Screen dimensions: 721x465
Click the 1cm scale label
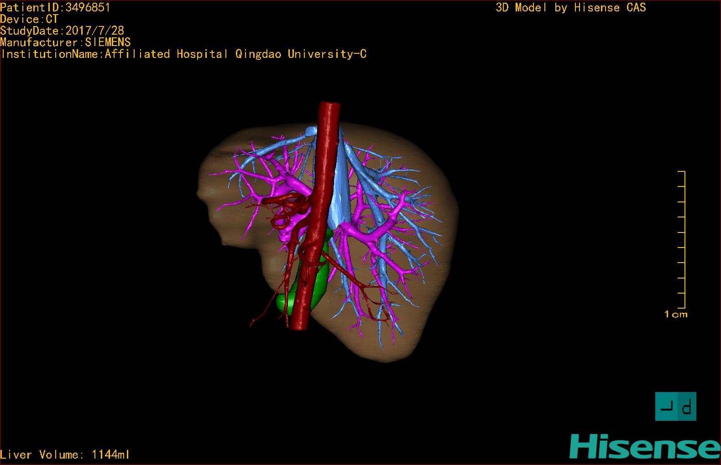click(675, 315)
